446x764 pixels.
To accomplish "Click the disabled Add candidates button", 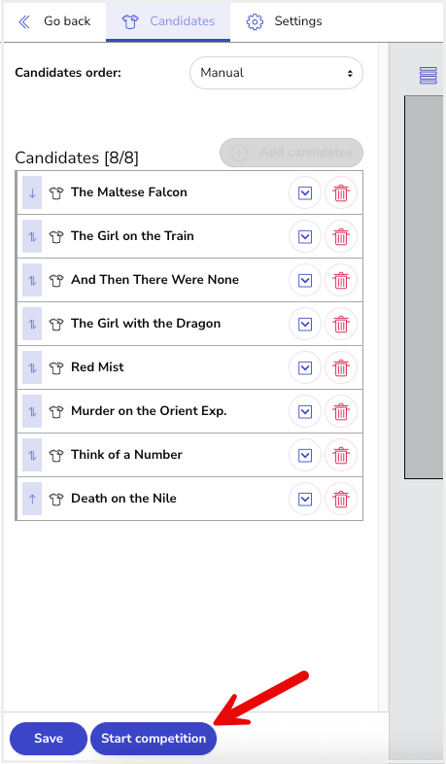I will tap(292, 153).
